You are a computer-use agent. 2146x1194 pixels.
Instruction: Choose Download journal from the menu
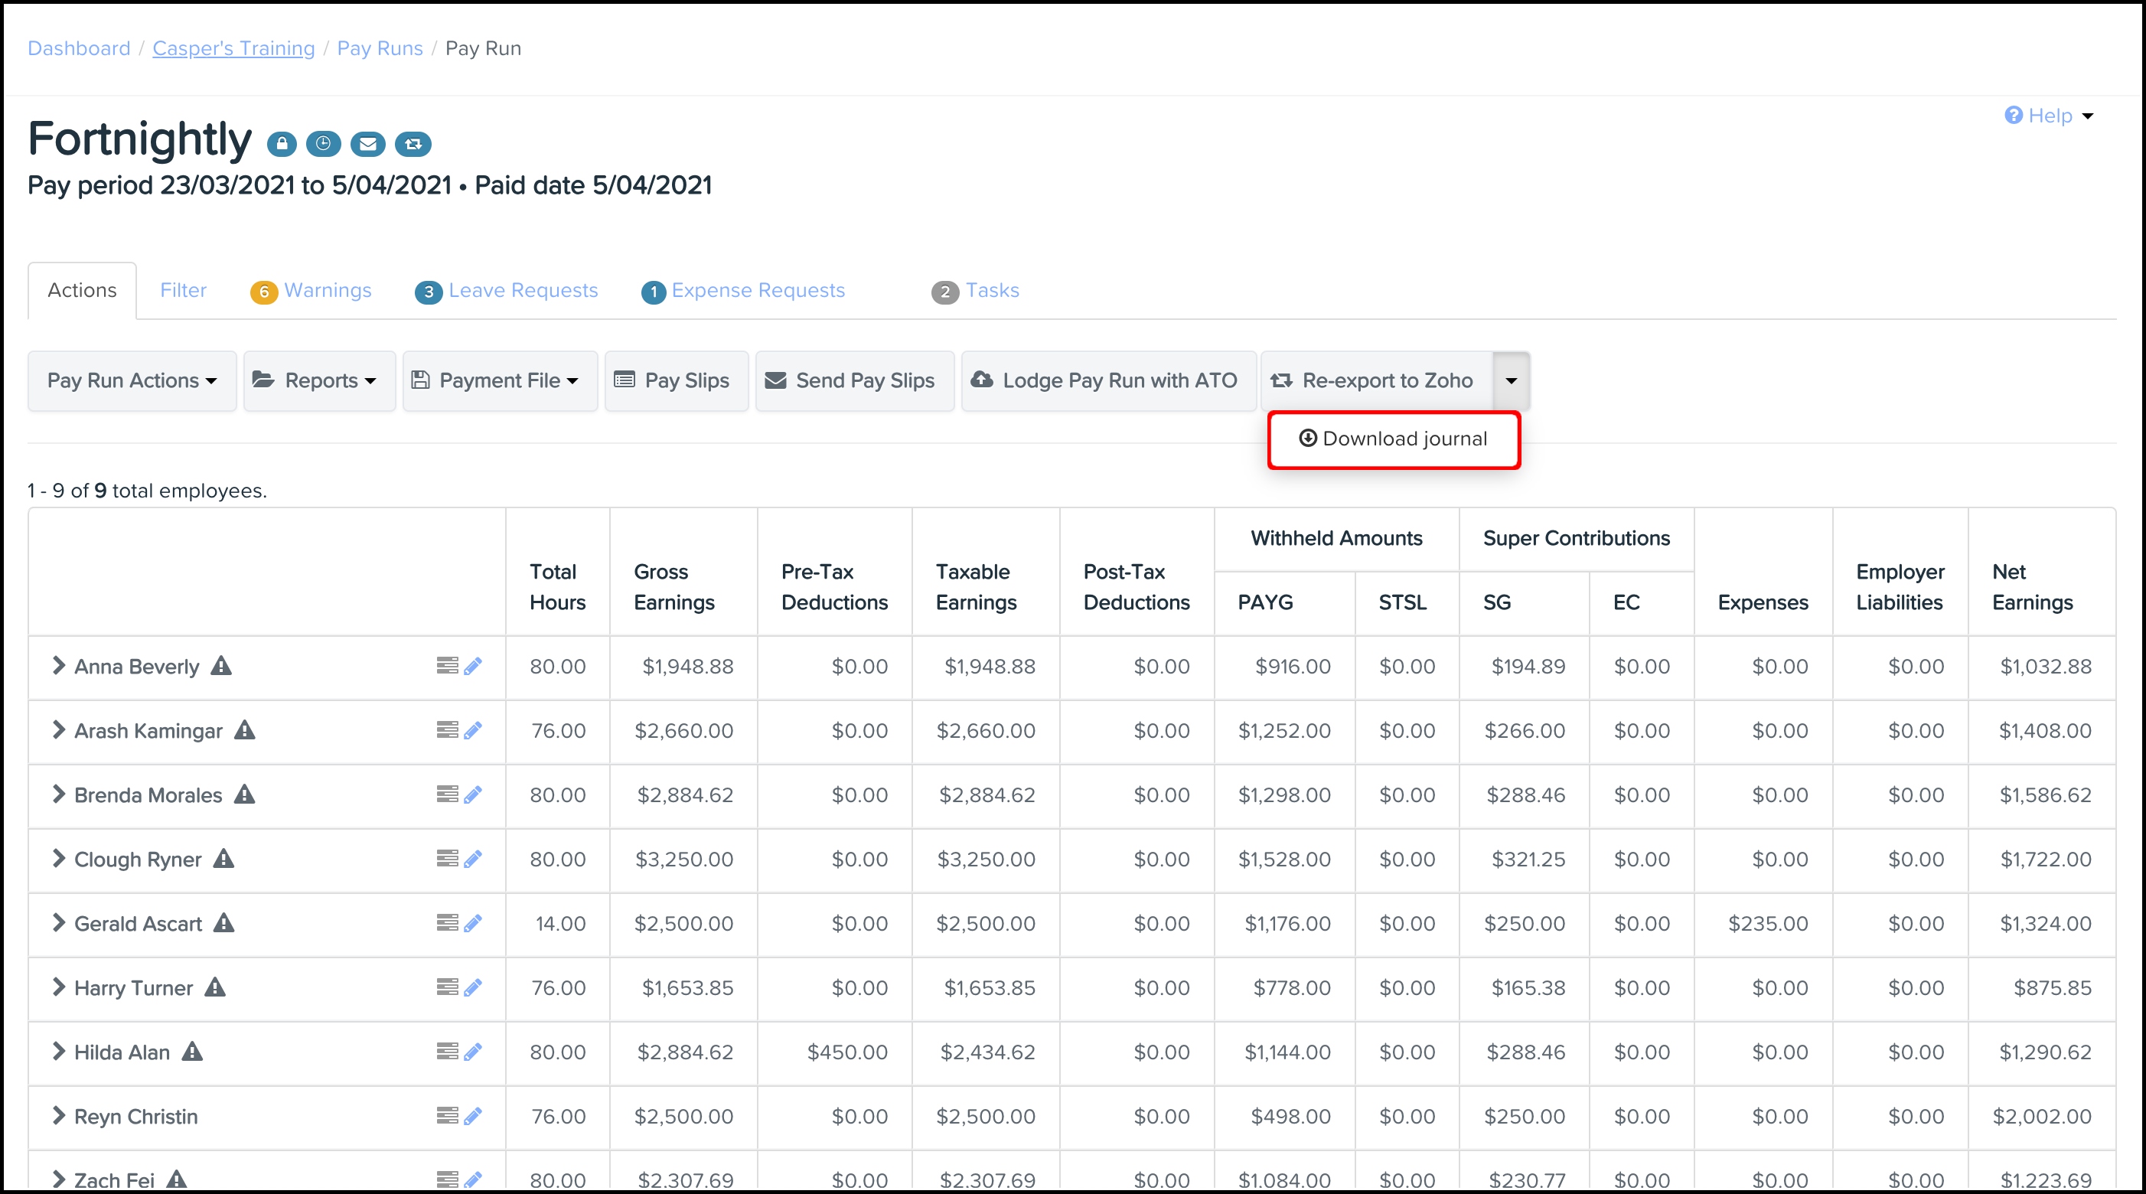(x=1394, y=439)
